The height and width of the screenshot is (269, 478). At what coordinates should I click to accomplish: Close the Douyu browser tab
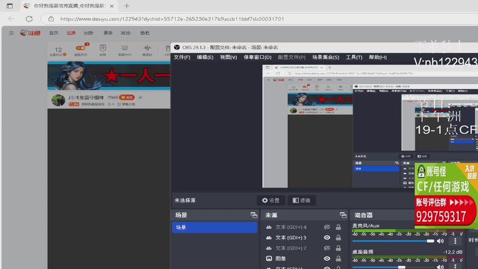[x=112, y=6]
